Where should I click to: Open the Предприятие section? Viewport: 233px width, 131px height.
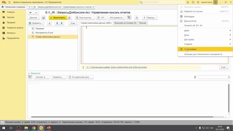click(13, 38)
